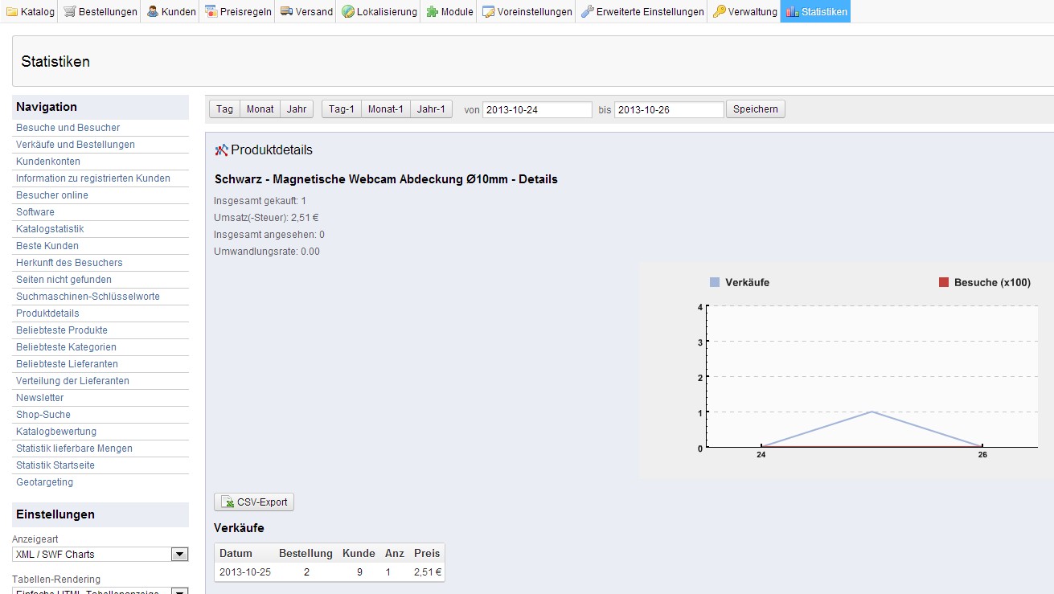Select the Jahr-1 period button
1054x594 pixels.
[x=432, y=109]
